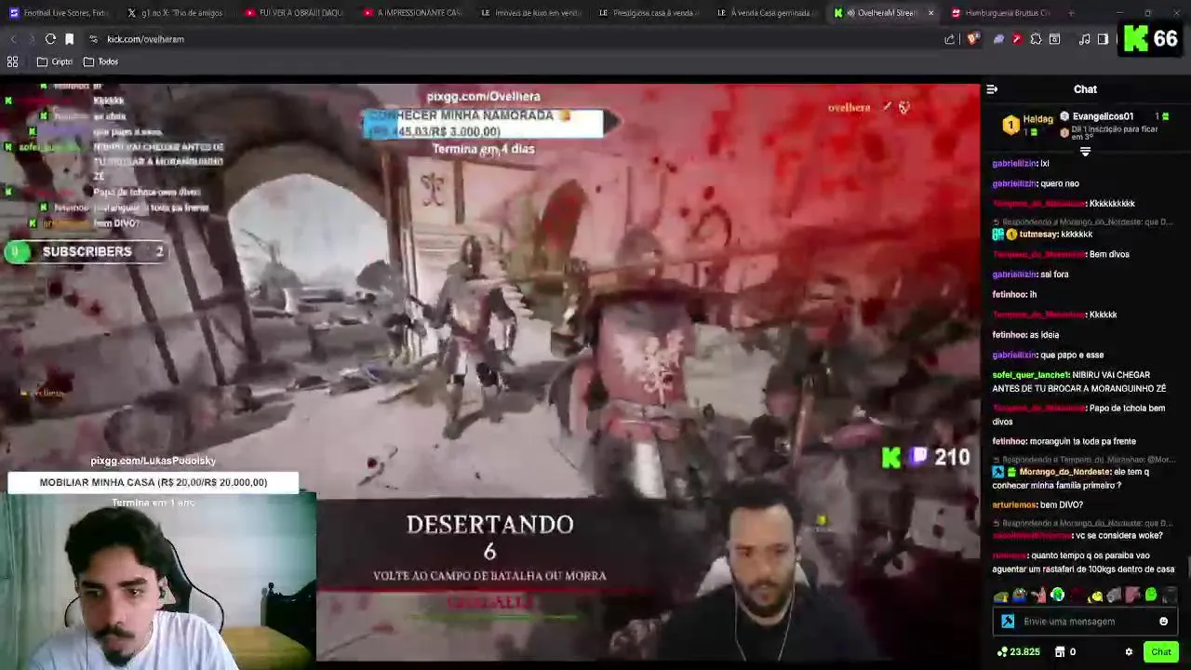Click gabriellizin's 'quero nao' message
The height and width of the screenshot is (670, 1191).
(1036, 183)
